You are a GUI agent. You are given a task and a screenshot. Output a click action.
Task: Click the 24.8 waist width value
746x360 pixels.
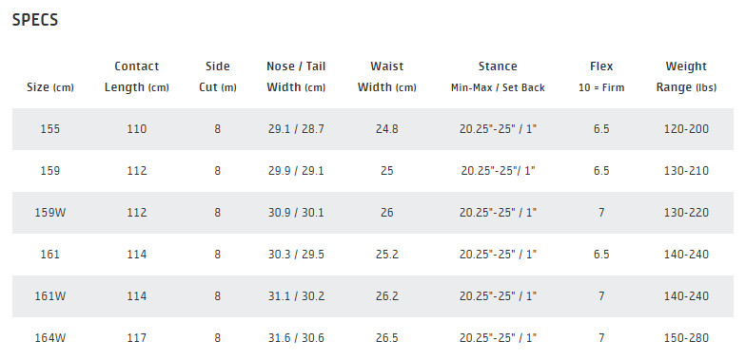tap(386, 129)
